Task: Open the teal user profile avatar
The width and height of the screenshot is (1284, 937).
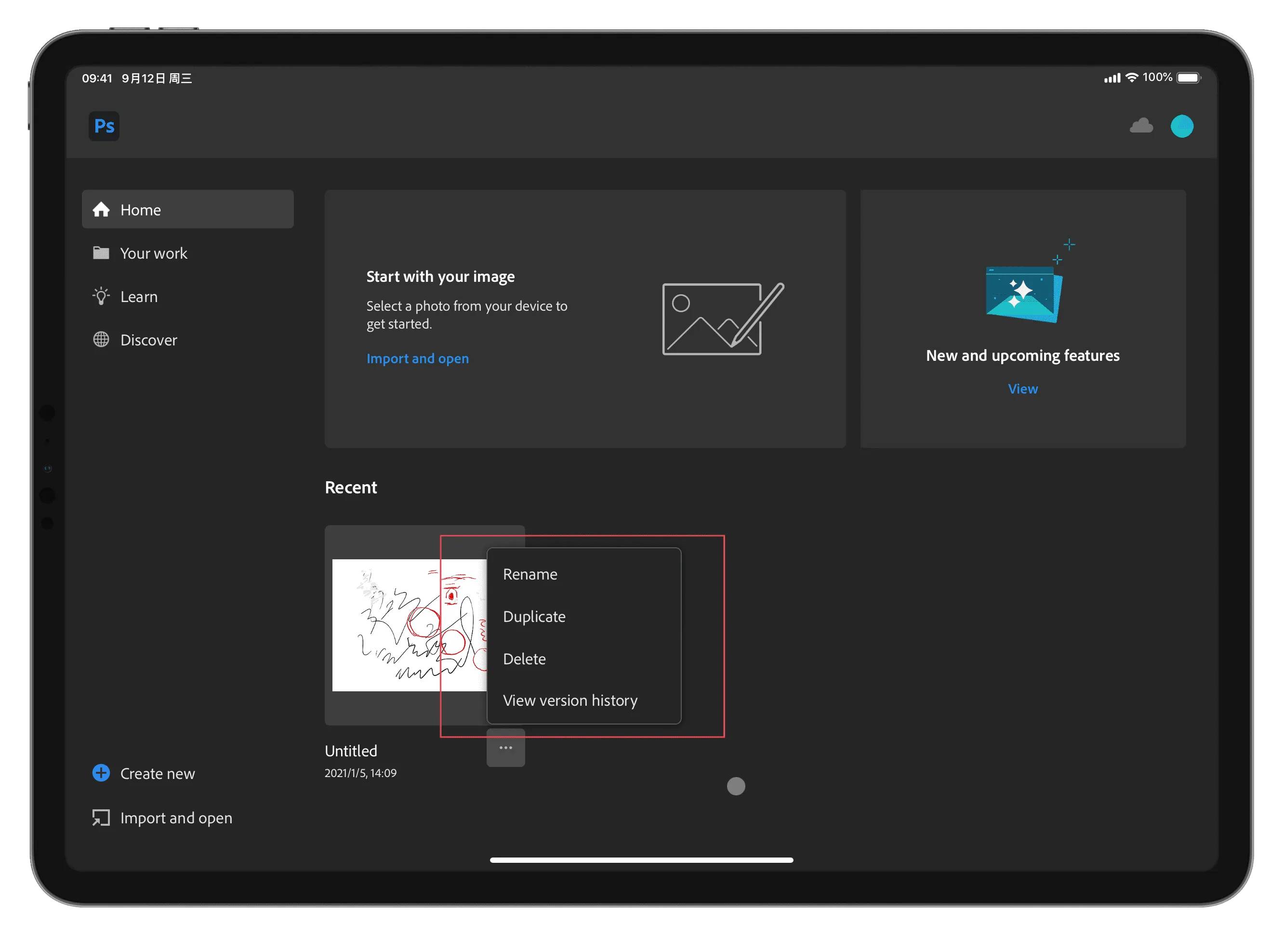Action: point(1181,126)
